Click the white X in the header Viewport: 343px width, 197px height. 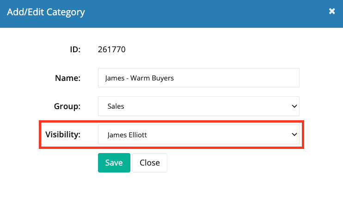pos(332,11)
